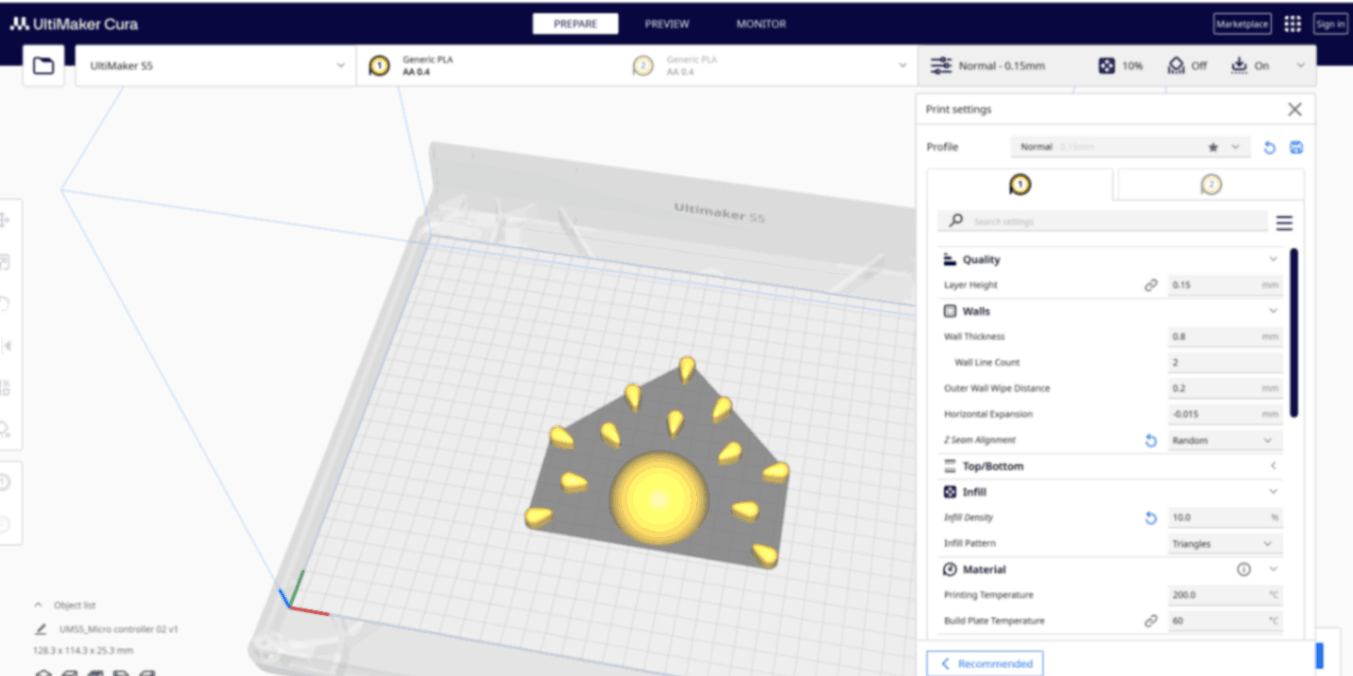
Task: Switch to the PREPARE stage
Action: (575, 24)
